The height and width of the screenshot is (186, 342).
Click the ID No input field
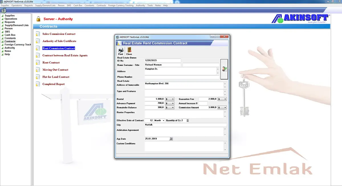point(163,60)
